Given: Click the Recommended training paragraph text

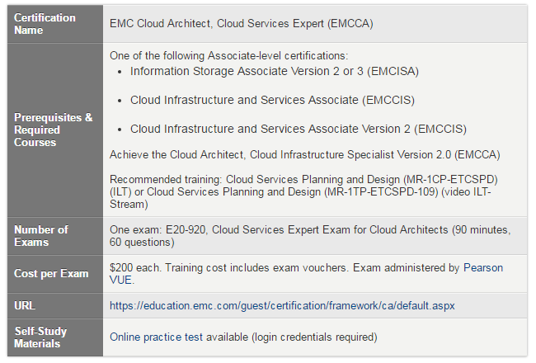Looking at the screenshot, I should point(303,192).
